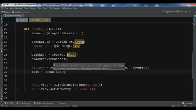196x110 pixels.
Task: Click the highlighted black in Qt.black on line 26
Action: tap(72, 55)
